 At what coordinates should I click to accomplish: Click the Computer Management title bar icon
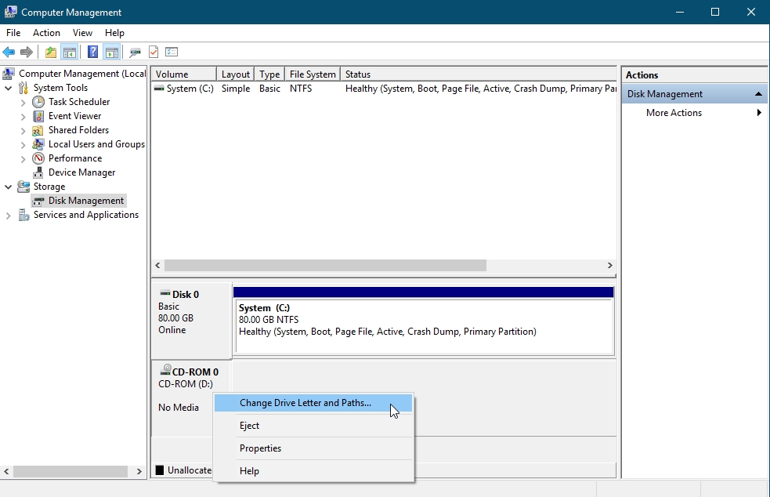[10, 12]
